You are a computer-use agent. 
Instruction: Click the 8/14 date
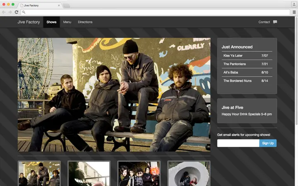click(264, 81)
